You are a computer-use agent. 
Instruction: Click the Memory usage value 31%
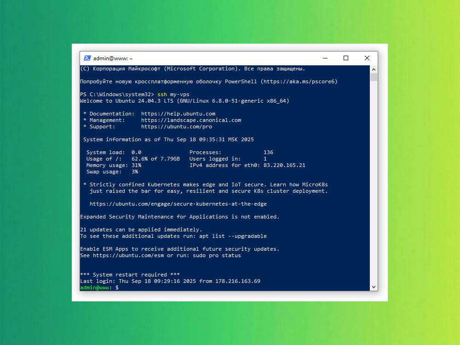136,166
